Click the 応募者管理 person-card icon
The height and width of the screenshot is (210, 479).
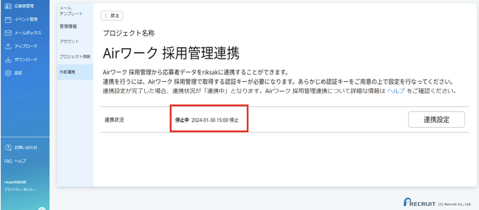8,6
